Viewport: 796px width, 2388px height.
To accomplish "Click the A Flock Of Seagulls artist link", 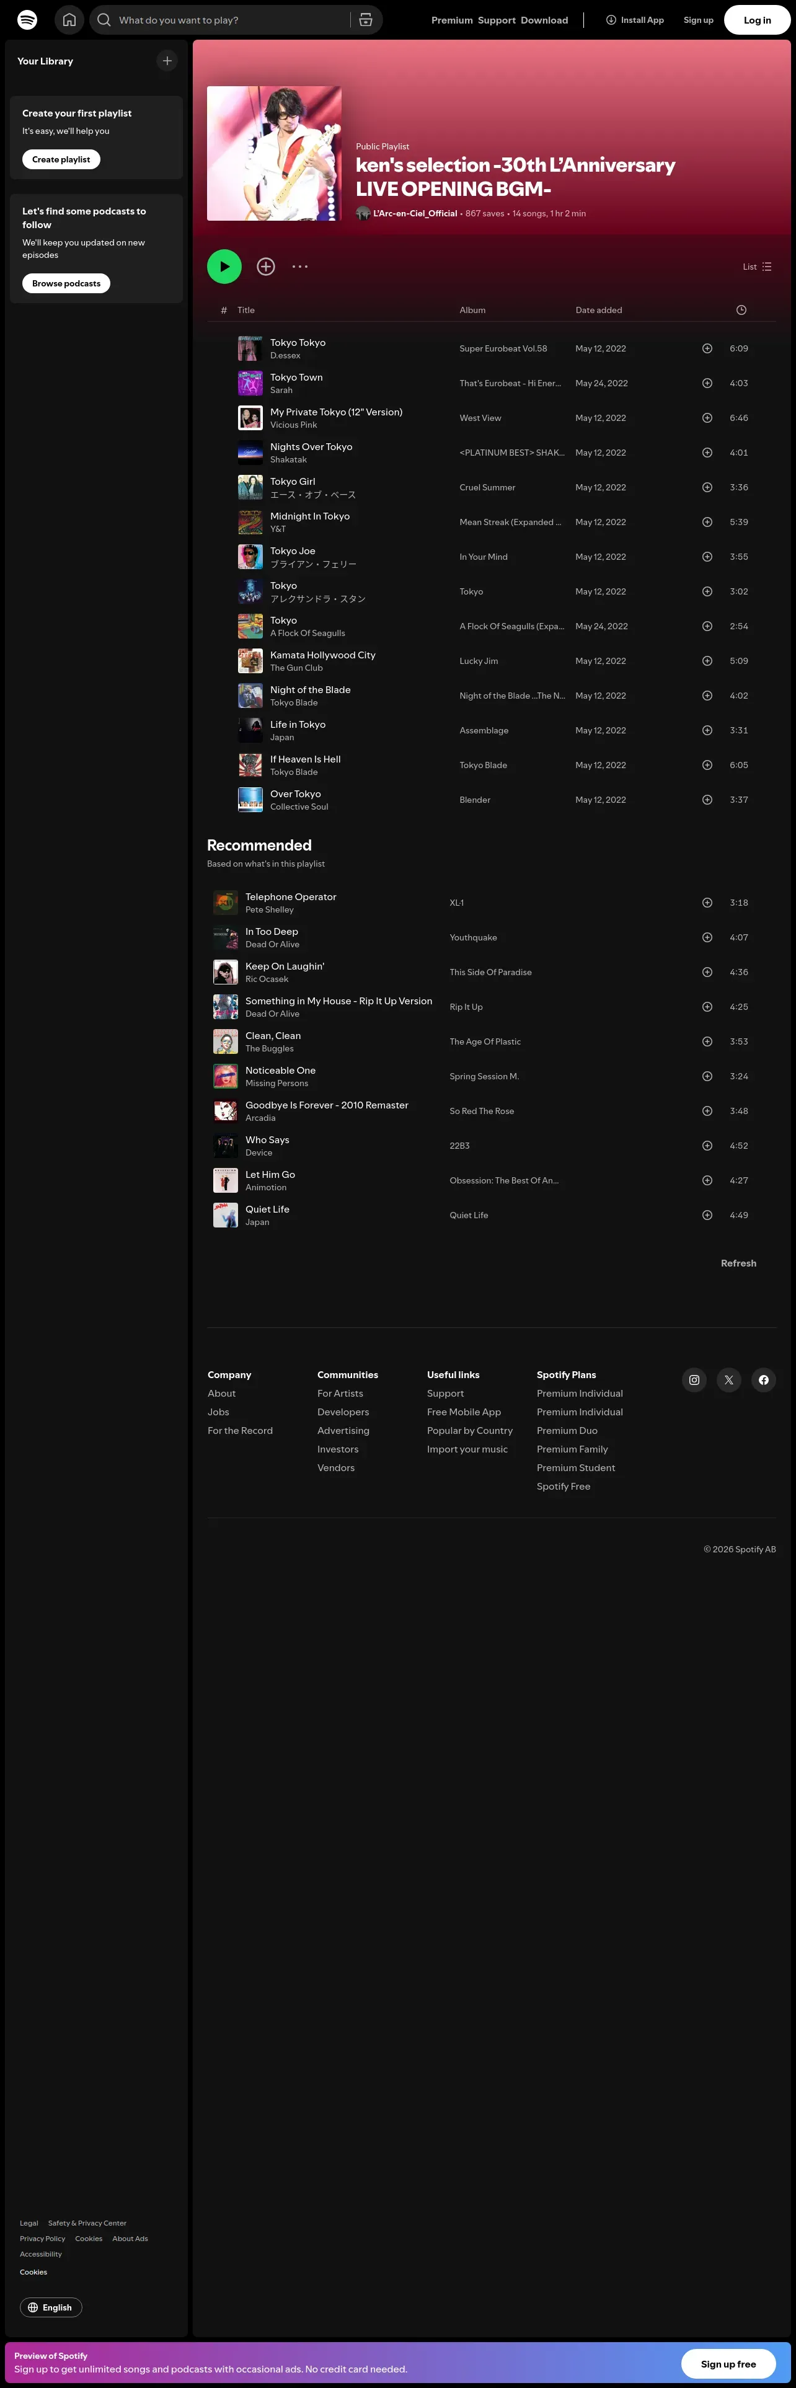I will 307,633.
